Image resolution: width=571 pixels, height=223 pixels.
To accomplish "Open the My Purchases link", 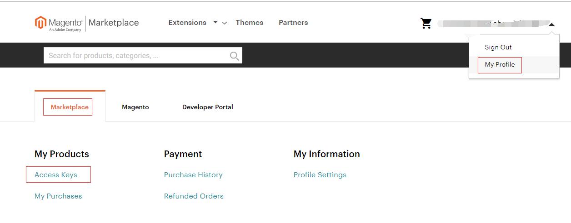I will (58, 196).
